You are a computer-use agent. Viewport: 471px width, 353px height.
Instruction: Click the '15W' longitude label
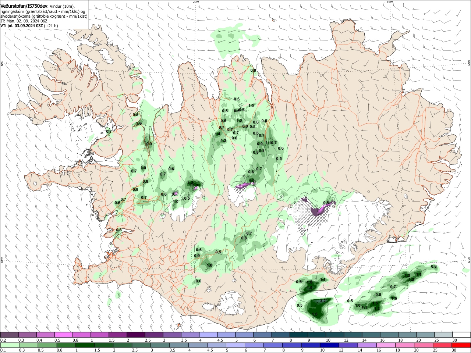tap(390, 2)
